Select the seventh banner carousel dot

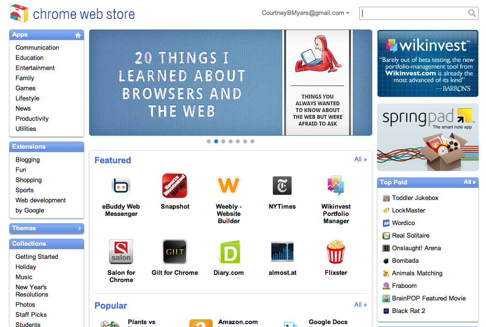tap(252, 142)
